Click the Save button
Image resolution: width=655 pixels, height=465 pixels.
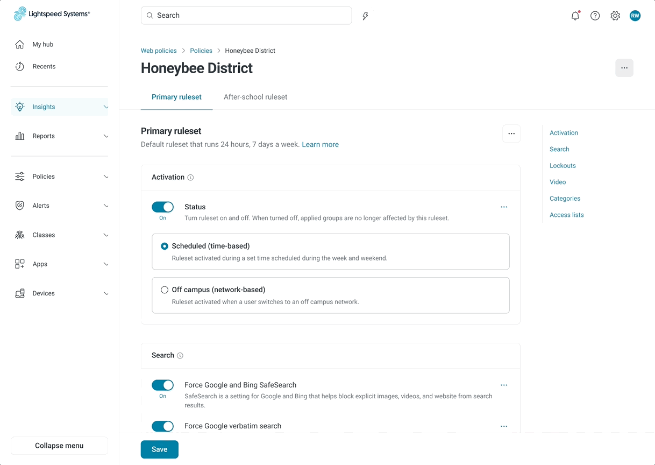[x=160, y=449]
